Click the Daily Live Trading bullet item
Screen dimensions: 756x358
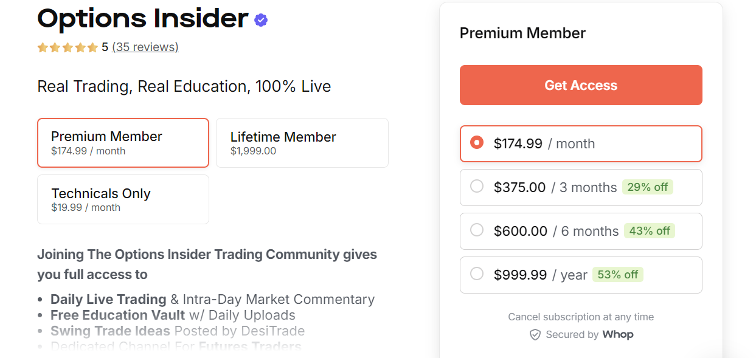108,299
